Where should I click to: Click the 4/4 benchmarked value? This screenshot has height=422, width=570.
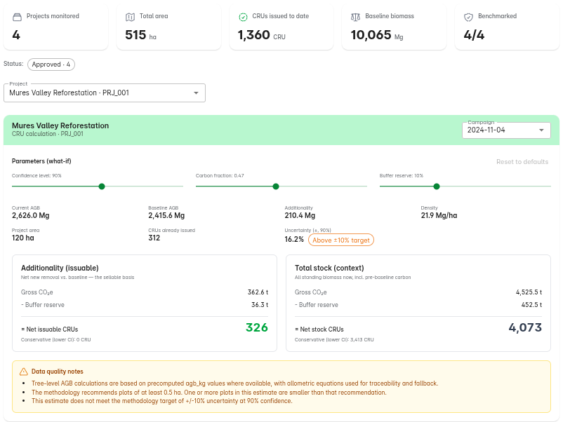pos(474,35)
